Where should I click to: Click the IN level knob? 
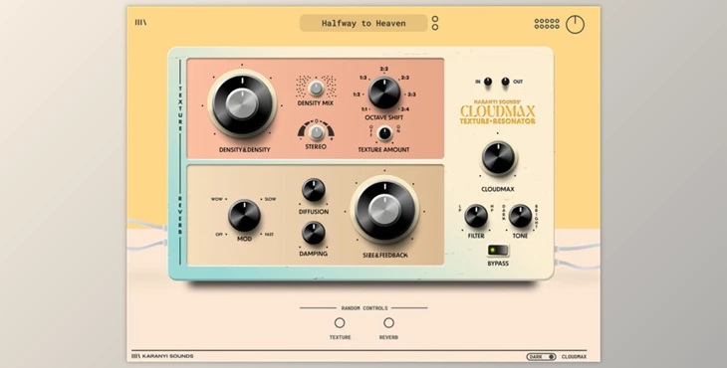[x=488, y=82]
